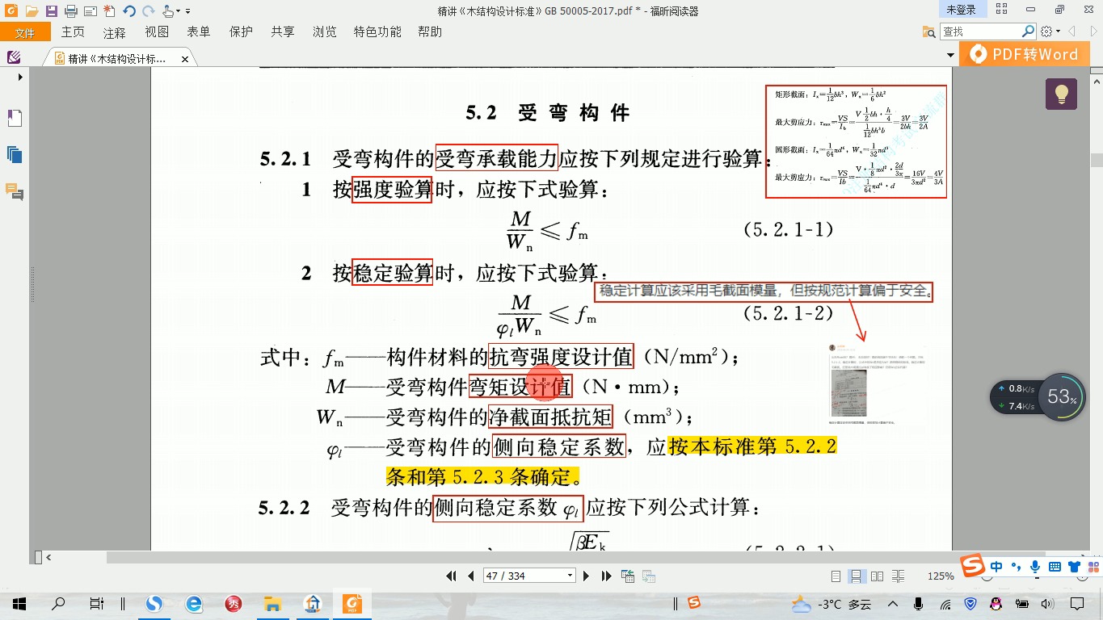This screenshot has width=1103, height=620.
Task: Open the bookmarks panel in the left sidebar
Action: [14, 116]
